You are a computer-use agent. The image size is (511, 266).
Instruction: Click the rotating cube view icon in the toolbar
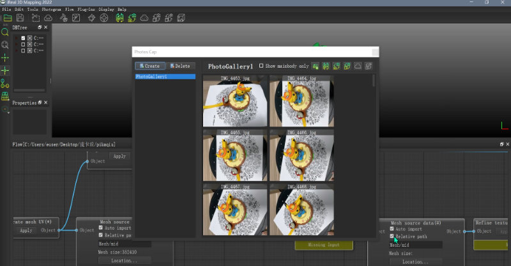pyautogui.click(x=91, y=18)
